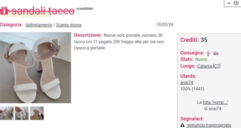Screen dimensions: 241x128
Task: Click the small left arrow at top right
Action: (229, 3)
